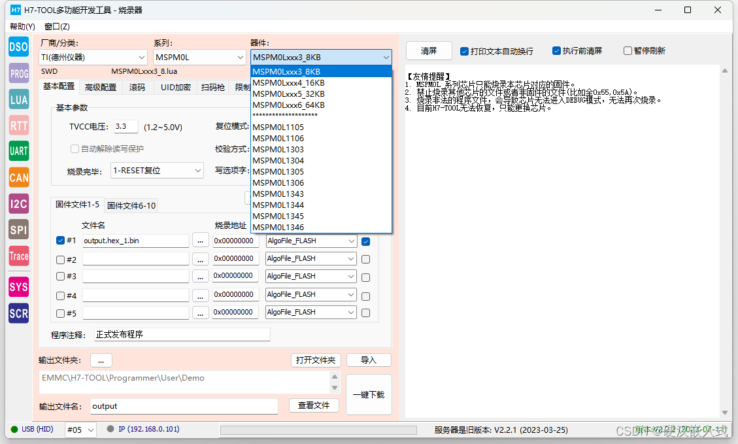Open AlgoFile_FLASH dropdown for file #1

click(310, 241)
